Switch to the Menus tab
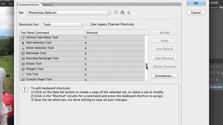 click(46, 5)
